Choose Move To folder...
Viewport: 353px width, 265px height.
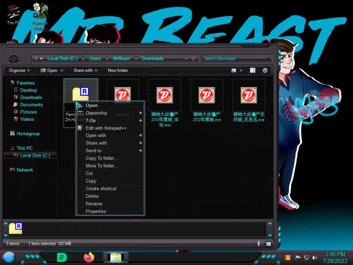110,166
